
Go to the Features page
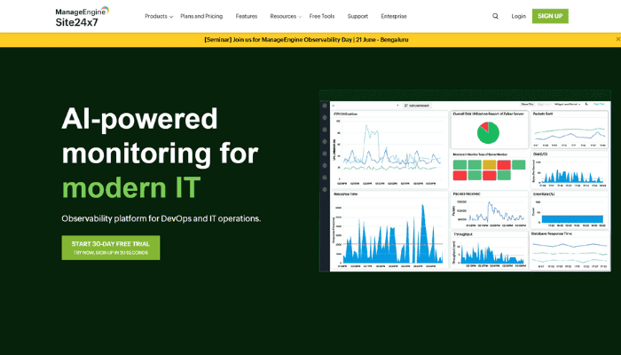point(247,16)
